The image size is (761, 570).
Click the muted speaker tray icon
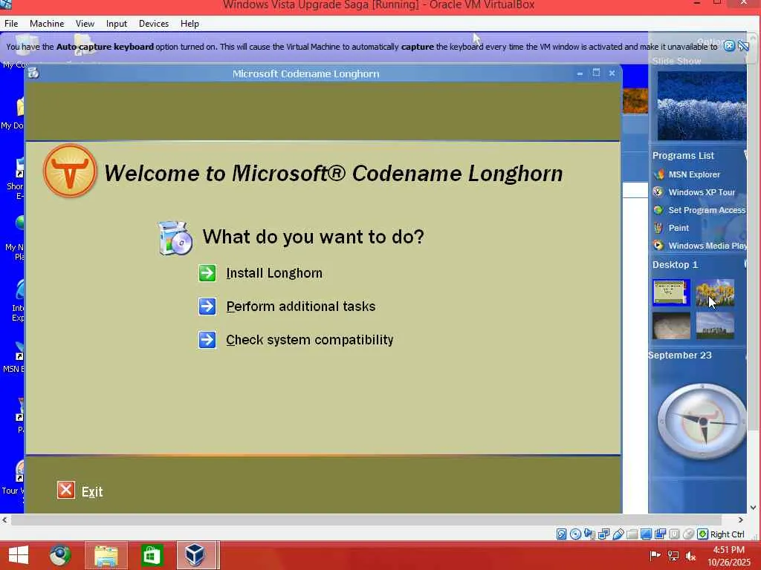pos(690,556)
